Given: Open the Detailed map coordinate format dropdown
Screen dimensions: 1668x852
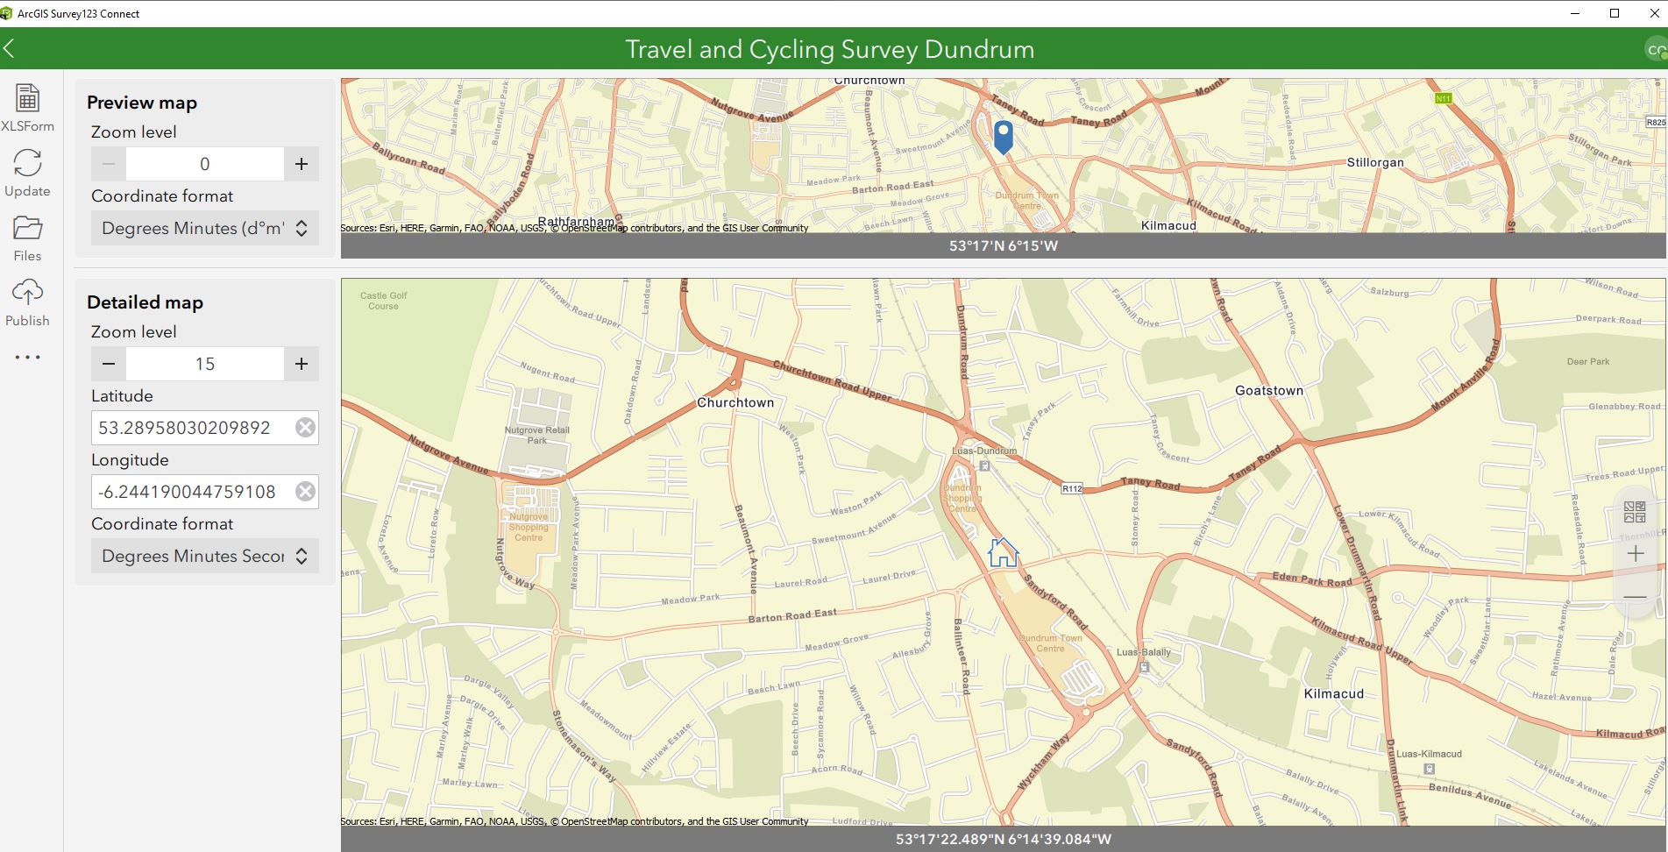Looking at the screenshot, I should point(203,556).
